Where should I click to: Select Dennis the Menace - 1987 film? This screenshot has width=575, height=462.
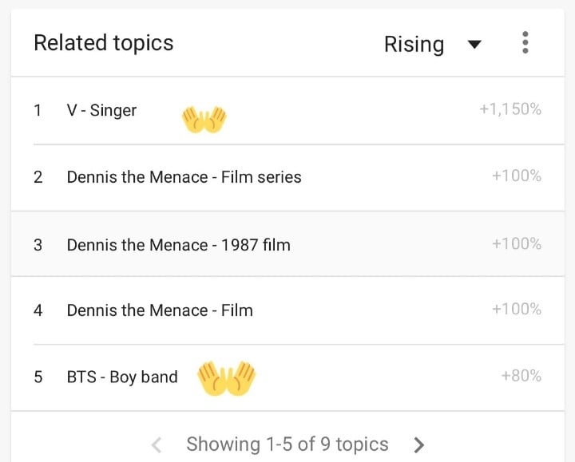(179, 245)
